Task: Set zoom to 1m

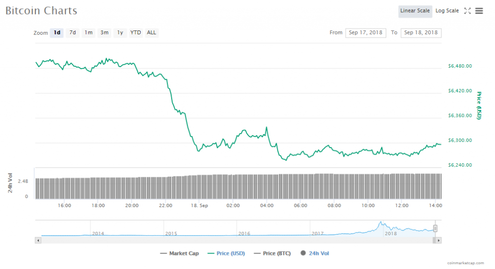Action: [88, 32]
